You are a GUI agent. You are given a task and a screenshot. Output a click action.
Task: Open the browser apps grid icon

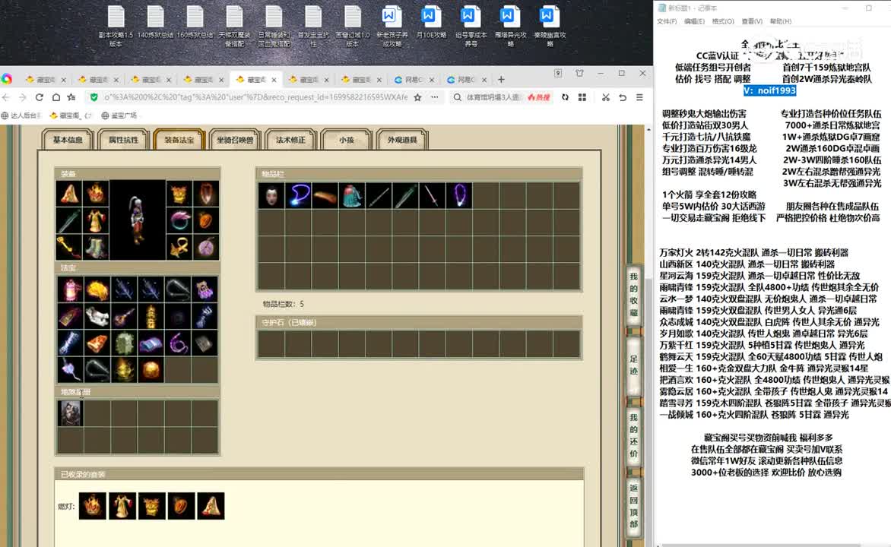[582, 97]
